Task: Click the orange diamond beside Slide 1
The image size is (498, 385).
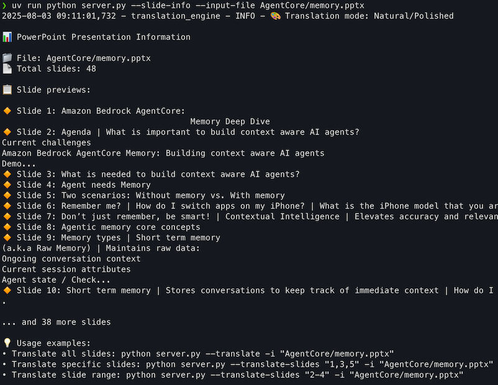Action: pos(7,111)
